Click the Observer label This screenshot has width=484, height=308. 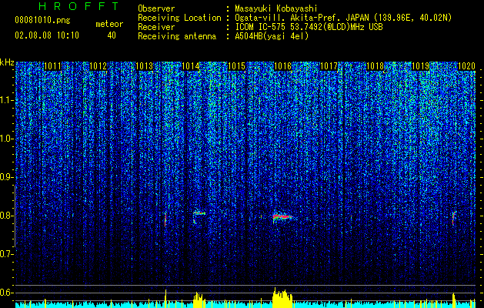pyautogui.click(x=156, y=8)
